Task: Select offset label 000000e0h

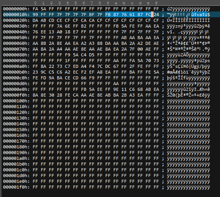Action: tap(17, 89)
